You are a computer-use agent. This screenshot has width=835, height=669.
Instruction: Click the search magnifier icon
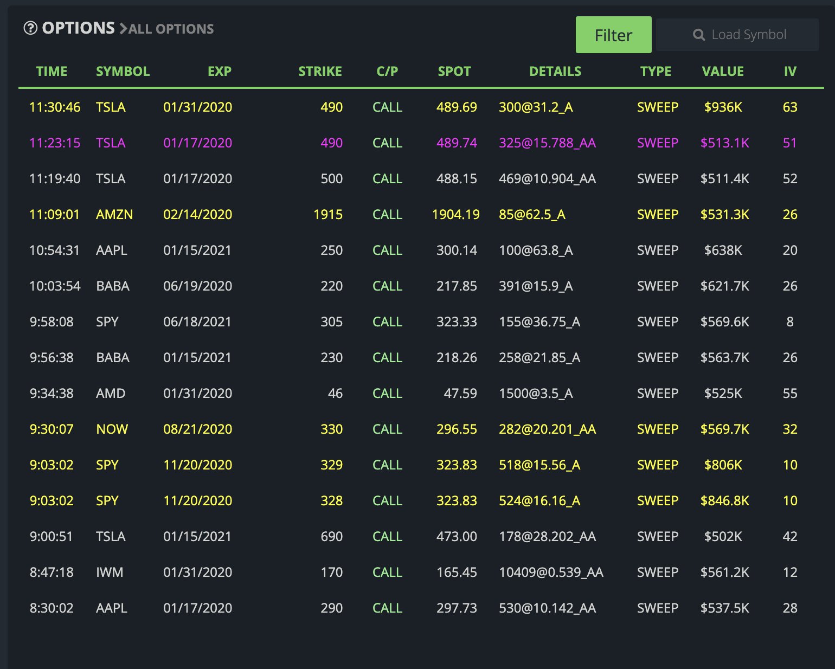(x=699, y=35)
